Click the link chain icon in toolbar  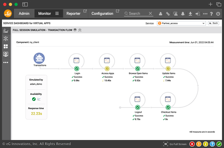coord(168,14)
